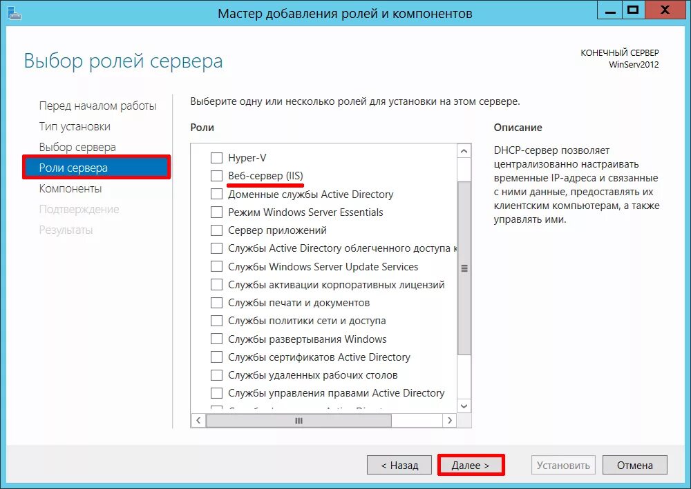Select Перед началом работы step

tap(98, 106)
